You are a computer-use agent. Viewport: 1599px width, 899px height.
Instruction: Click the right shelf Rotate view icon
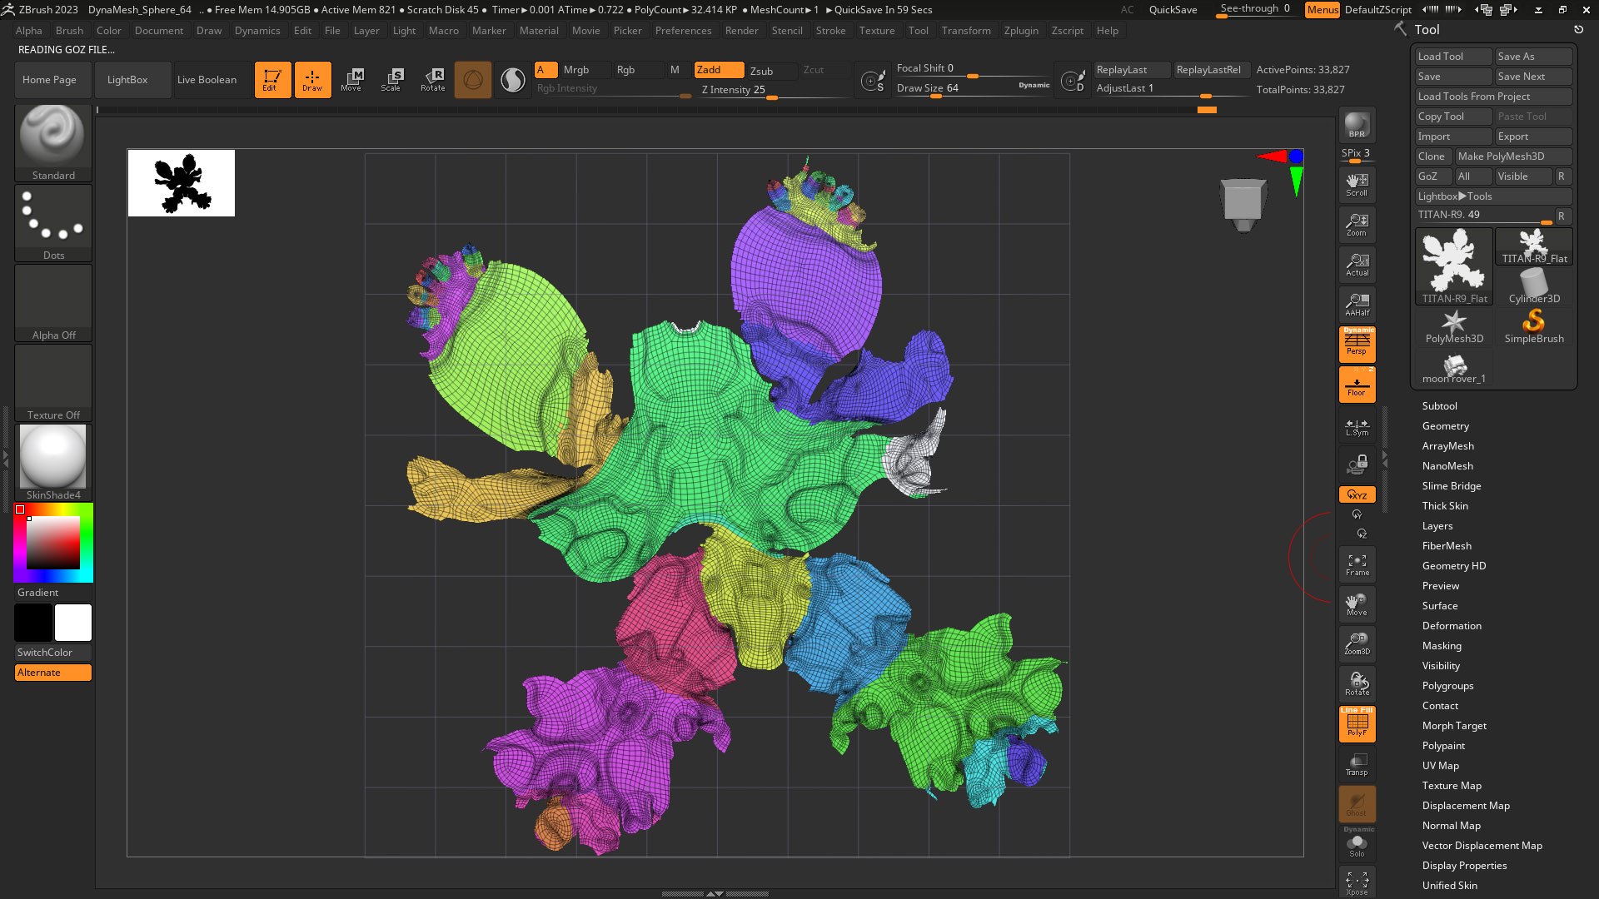1357,684
